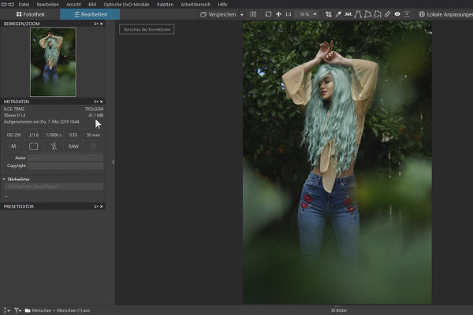Open the Bild menu
This screenshot has width=473, height=315.
[x=92, y=5]
